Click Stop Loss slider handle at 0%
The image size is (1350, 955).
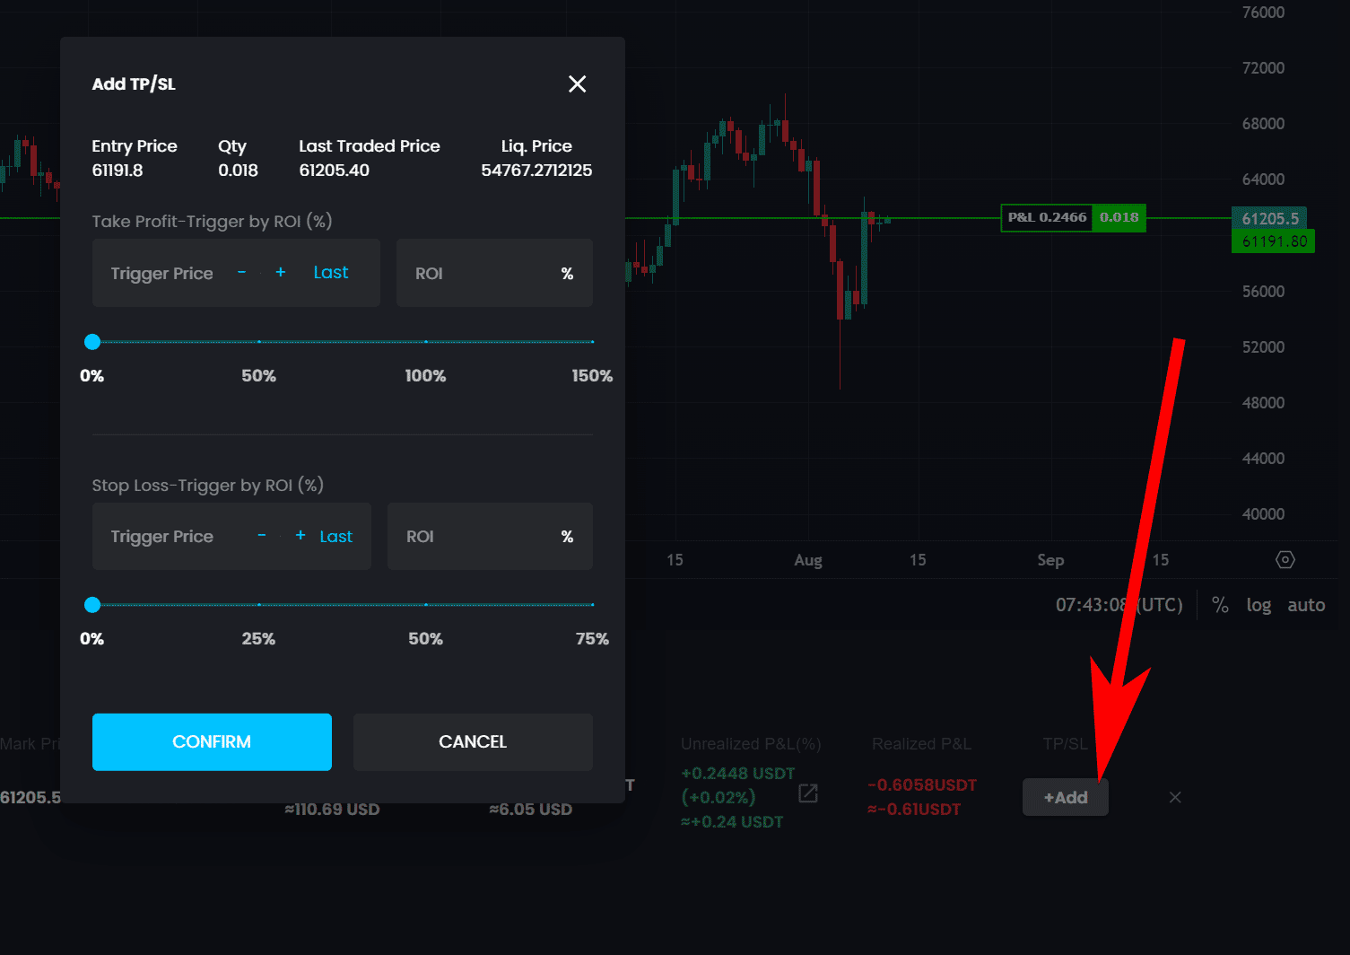pos(92,605)
